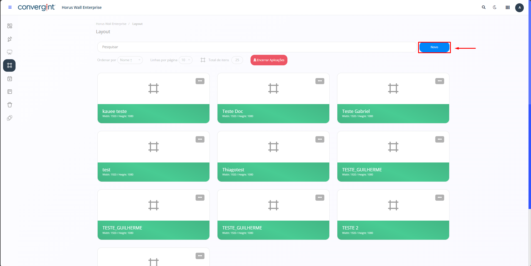Open options menu on kauee teste card
The height and width of the screenshot is (266, 531).
click(200, 81)
